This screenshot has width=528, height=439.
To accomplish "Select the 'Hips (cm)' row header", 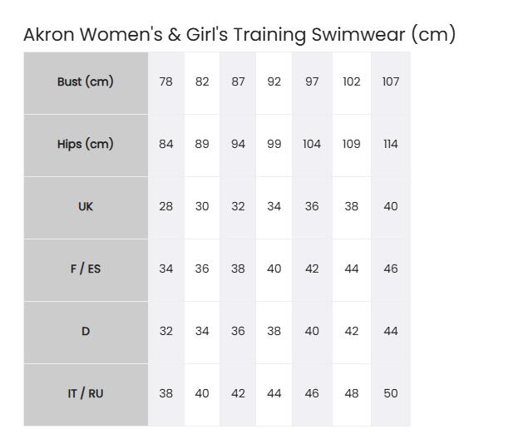I will [85, 144].
